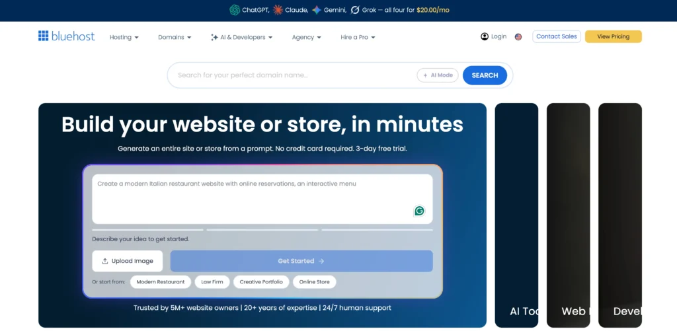Click the View Pricing button
The width and height of the screenshot is (677, 331).
click(x=613, y=37)
